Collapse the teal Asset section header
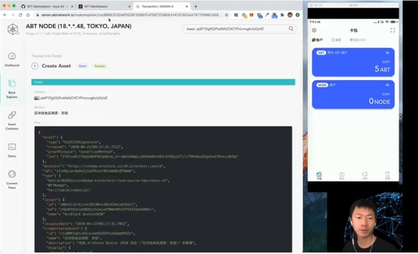This screenshot has height=254, width=418. click(x=163, y=82)
